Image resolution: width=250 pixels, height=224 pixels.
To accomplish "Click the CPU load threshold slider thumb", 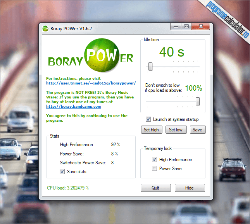I will 198,101.
